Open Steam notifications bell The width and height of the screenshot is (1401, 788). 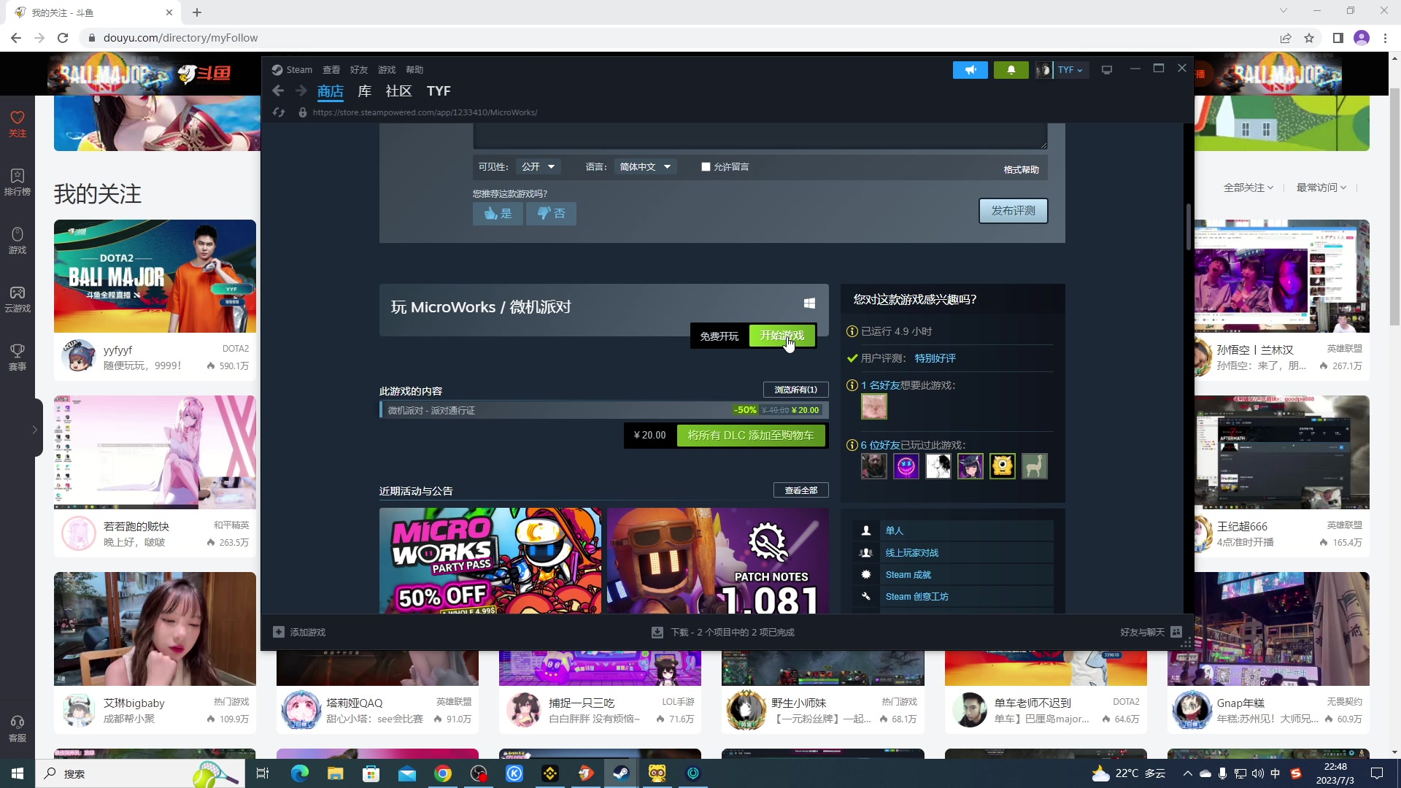coord(1011,70)
